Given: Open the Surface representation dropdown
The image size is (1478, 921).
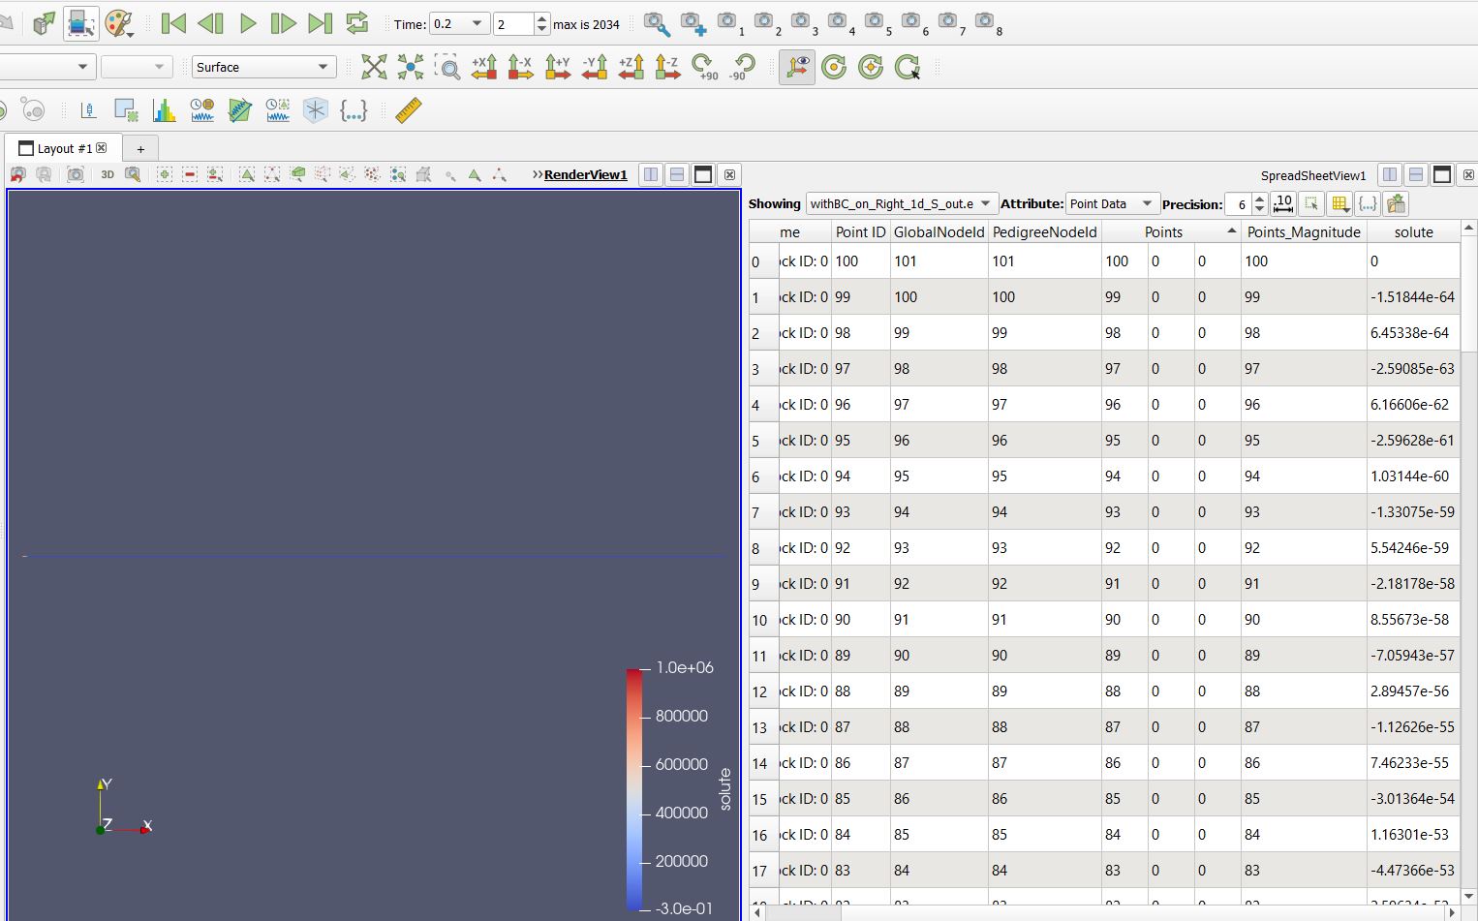Looking at the screenshot, I should coord(262,66).
